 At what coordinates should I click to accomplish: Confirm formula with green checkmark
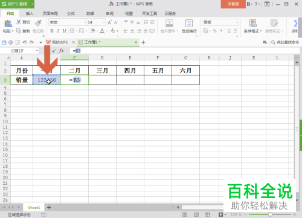(54, 51)
